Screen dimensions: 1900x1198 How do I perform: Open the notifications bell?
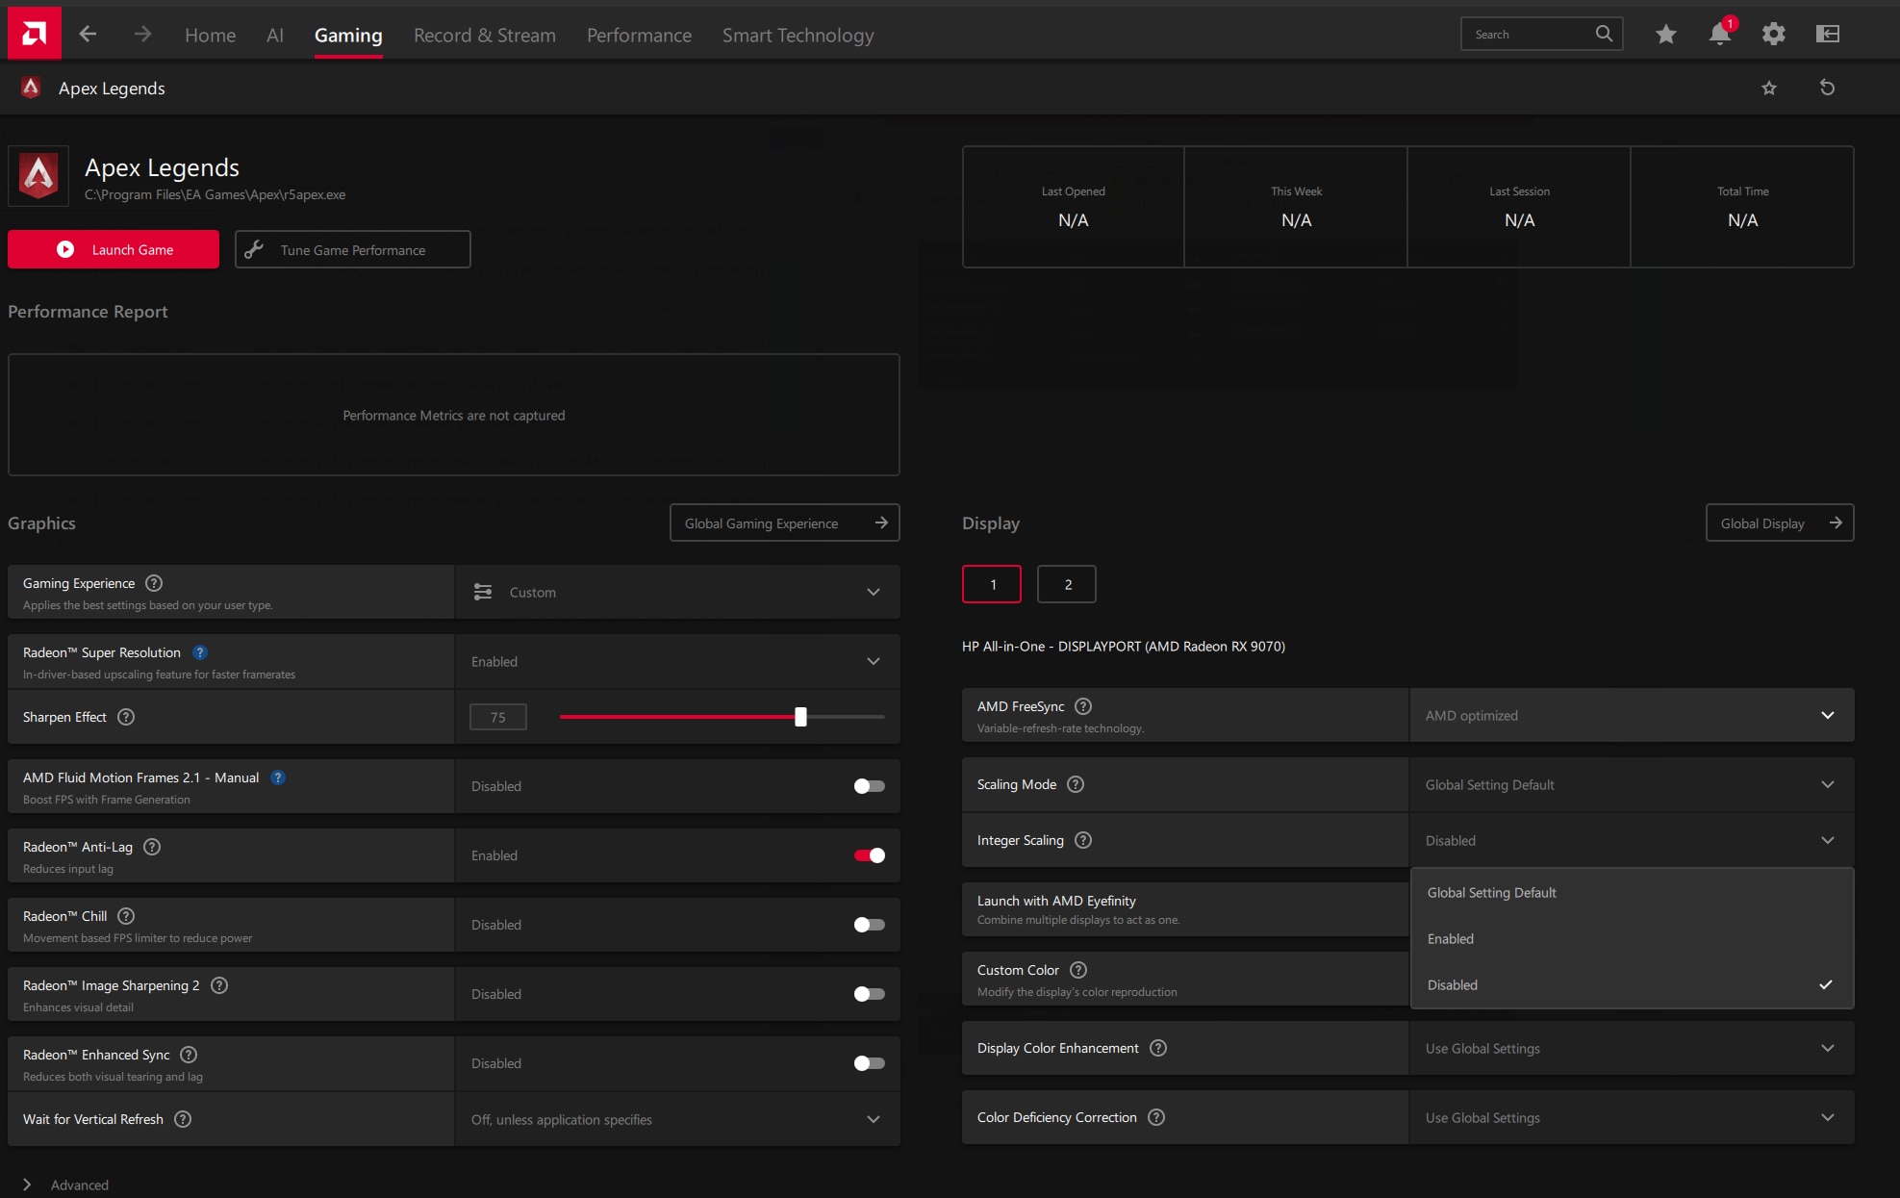1720,34
